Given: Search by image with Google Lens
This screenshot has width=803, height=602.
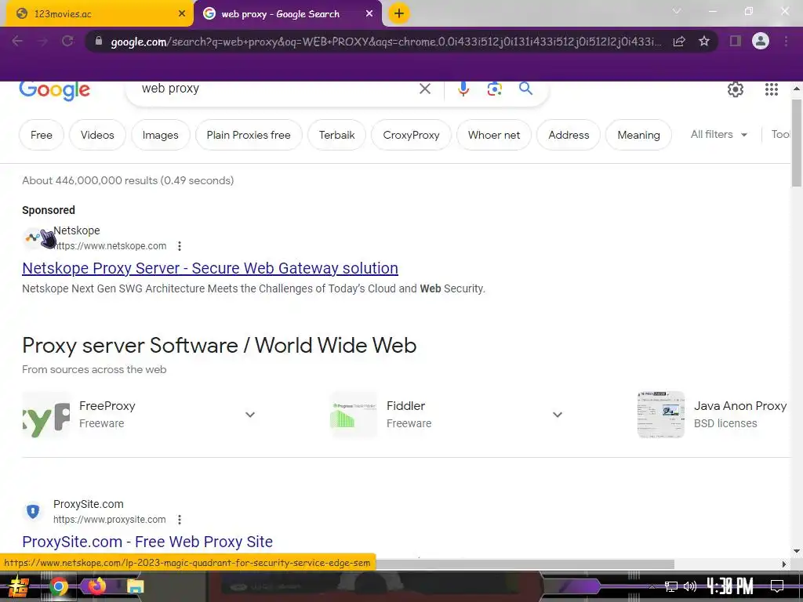Looking at the screenshot, I should point(494,89).
